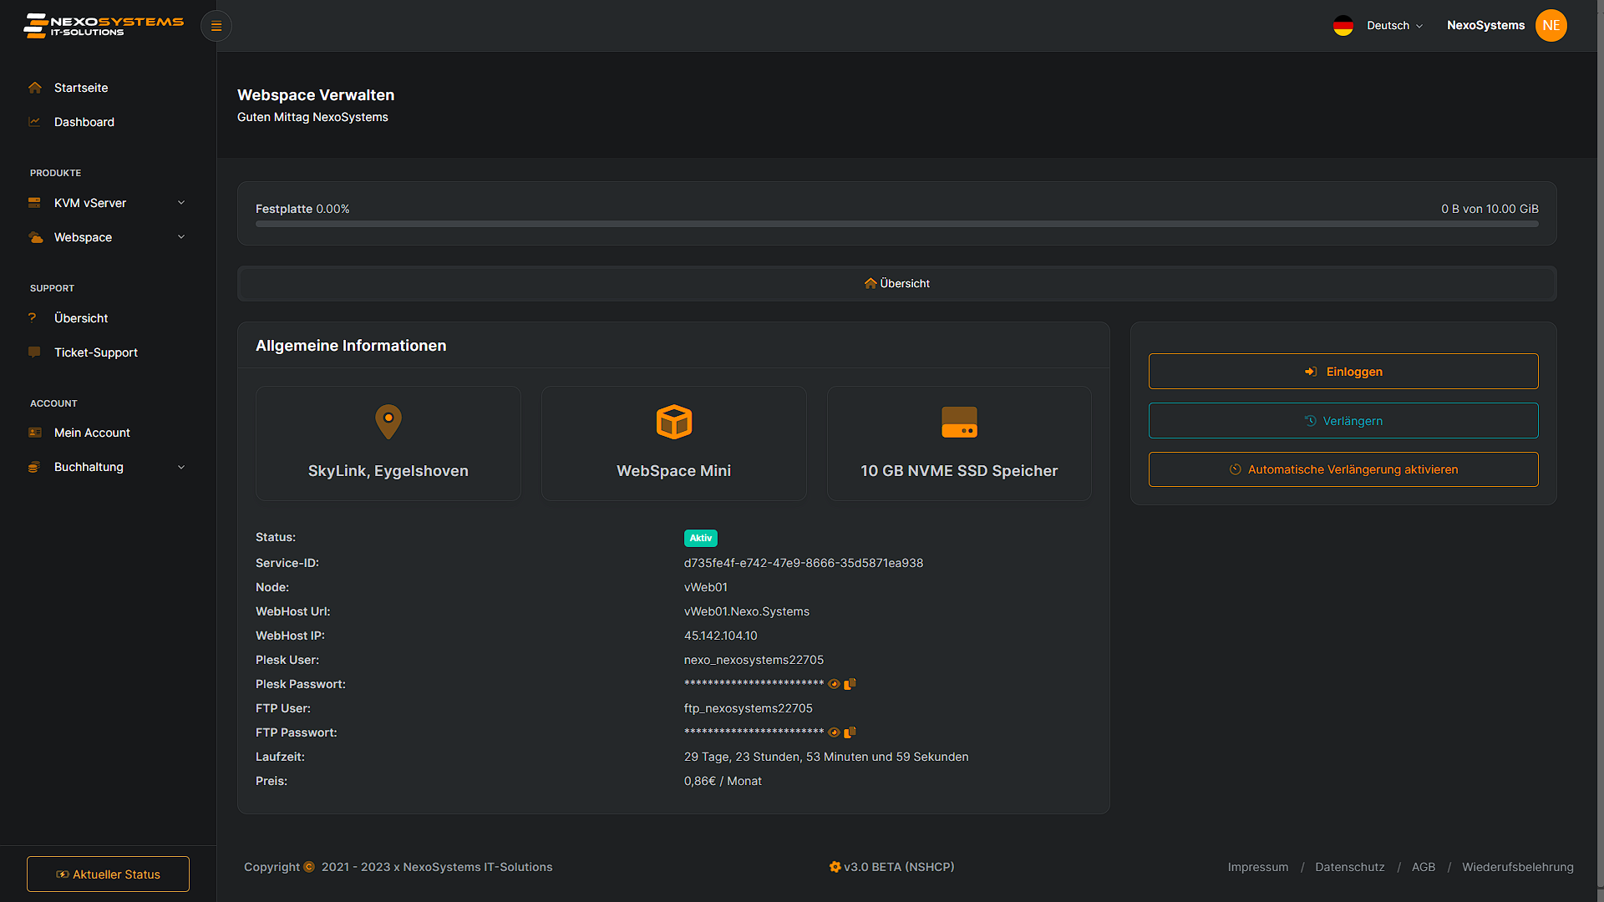Image resolution: width=1604 pixels, height=902 pixels.
Task: Expand the Webspace submenu chevron
Action: pos(181,237)
